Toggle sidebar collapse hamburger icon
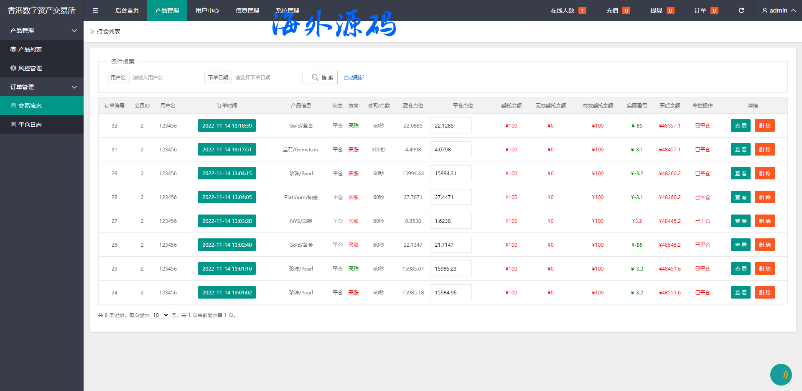This screenshot has width=802, height=391. (x=95, y=10)
